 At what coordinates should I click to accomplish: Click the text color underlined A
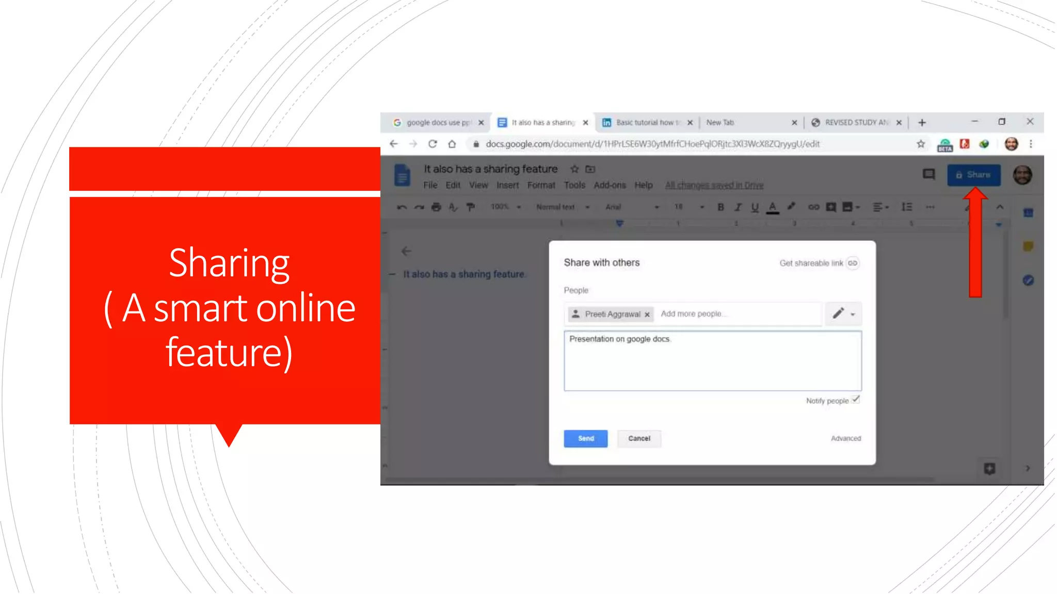[772, 207]
